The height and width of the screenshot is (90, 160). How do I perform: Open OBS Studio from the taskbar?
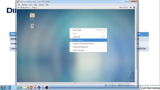47,88
